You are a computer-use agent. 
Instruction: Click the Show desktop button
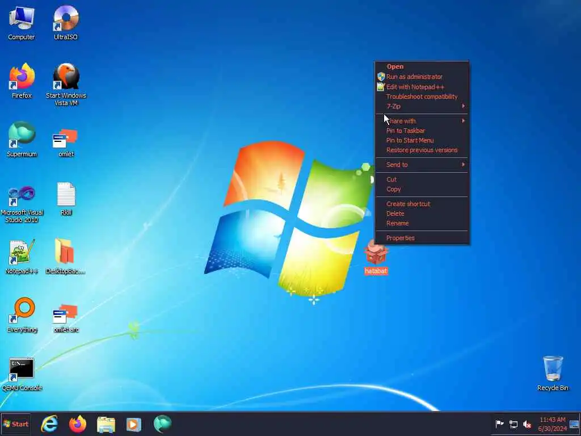[x=574, y=424]
